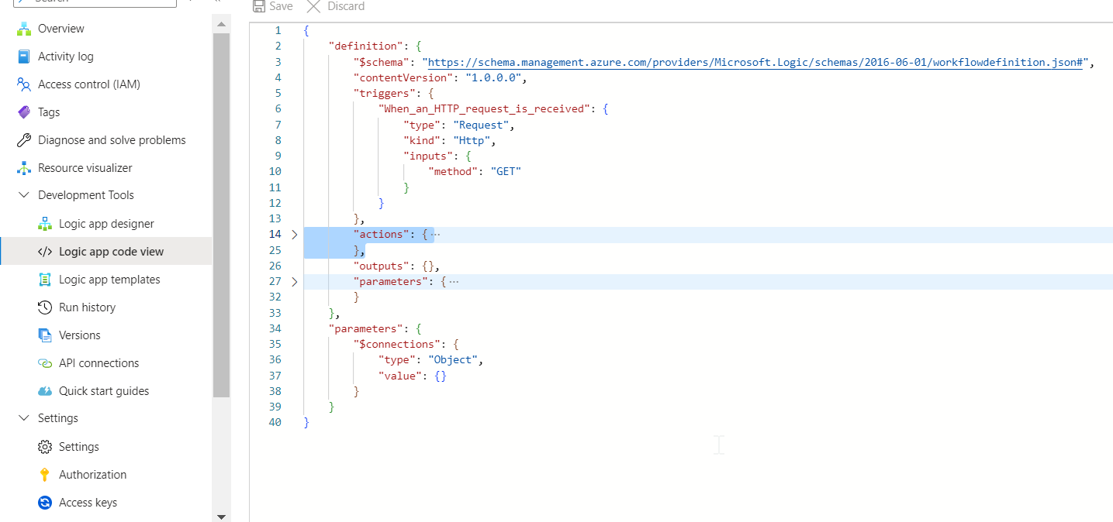
Task: Click the Run history clock icon
Action: pyautogui.click(x=44, y=307)
